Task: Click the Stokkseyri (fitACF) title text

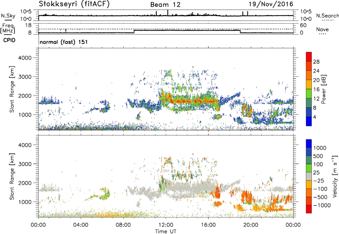Action: (x=74, y=4)
